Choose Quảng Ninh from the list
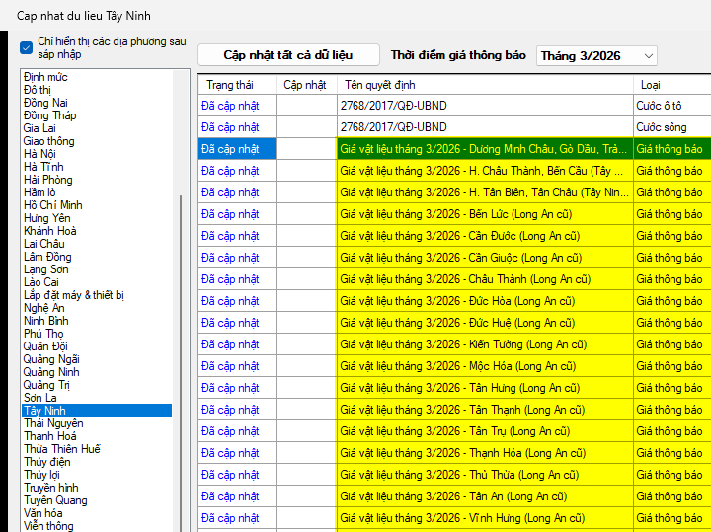Screen dimensions: 711x532 [x=51, y=372]
